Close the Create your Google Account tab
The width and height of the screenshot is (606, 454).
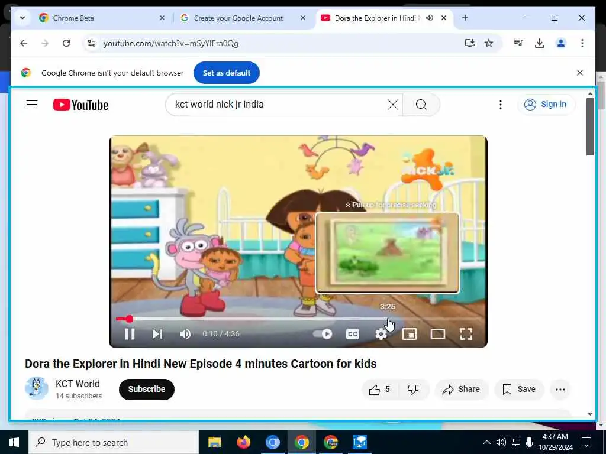(x=303, y=18)
